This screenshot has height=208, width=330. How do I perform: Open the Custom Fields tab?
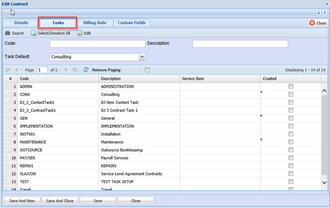[x=131, y=23]
